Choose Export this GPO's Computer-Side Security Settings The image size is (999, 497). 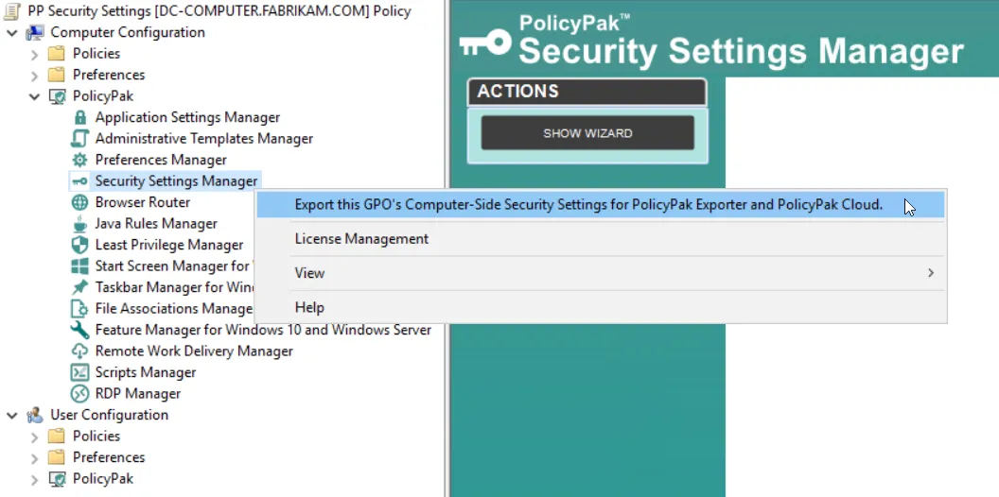tap(600, 205)
